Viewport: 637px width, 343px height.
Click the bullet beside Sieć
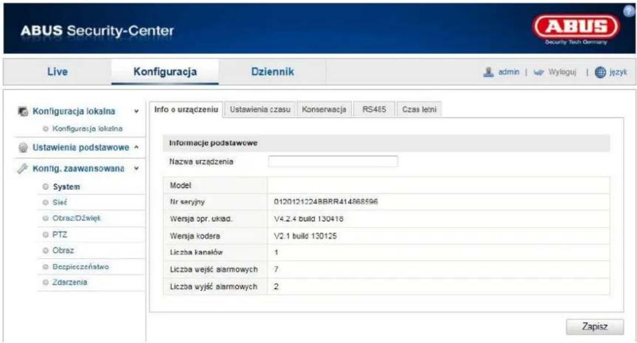(x=45, y=202)
